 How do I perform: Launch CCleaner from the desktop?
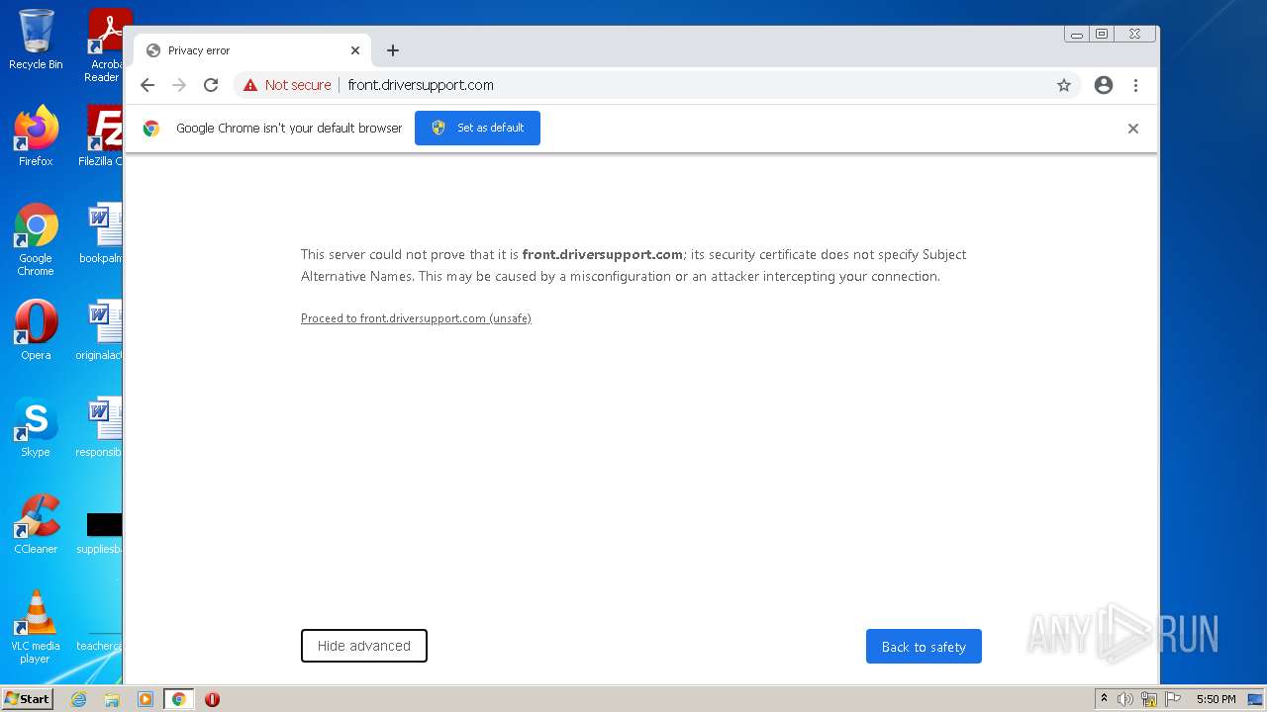pos(36,524)
